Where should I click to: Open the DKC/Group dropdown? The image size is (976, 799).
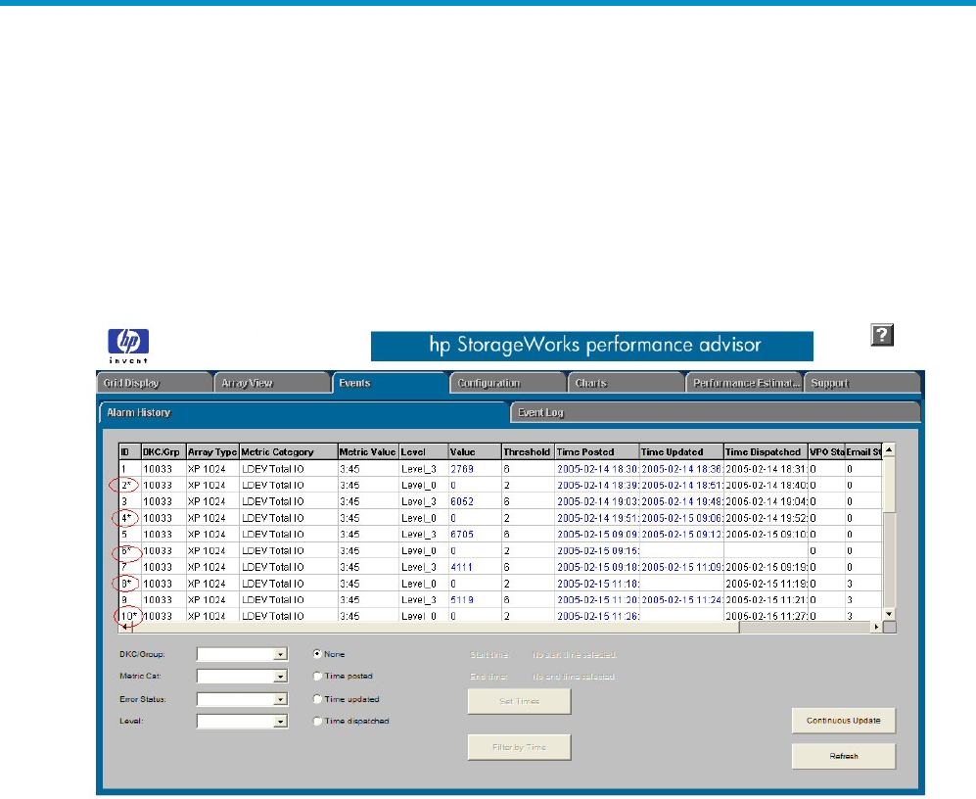pos(280,655)
